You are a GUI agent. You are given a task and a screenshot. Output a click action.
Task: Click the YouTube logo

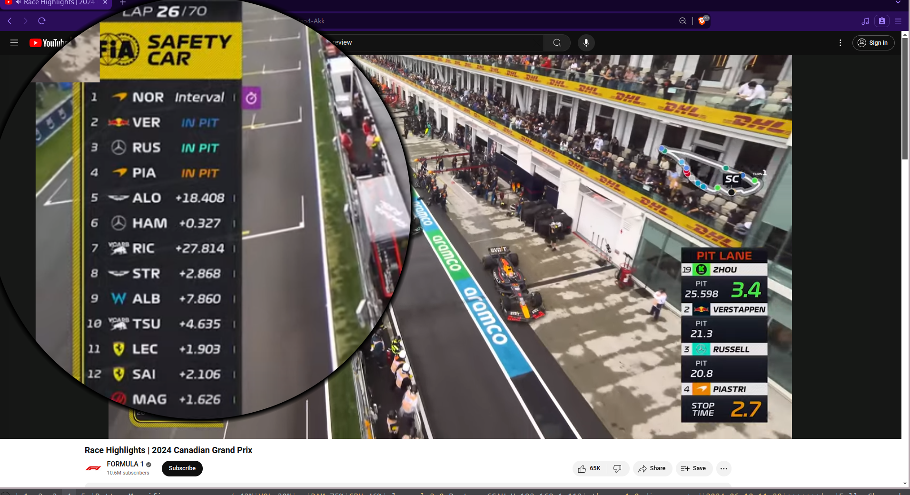click(x=49, y=43)
